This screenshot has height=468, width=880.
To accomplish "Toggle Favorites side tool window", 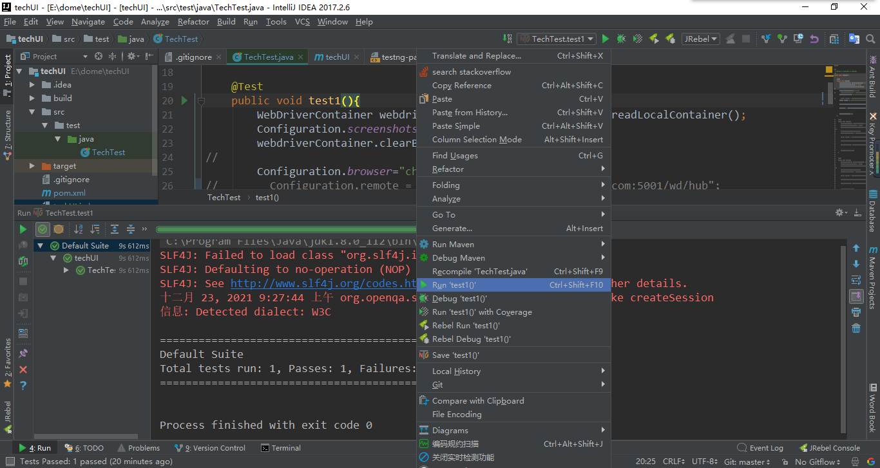I will 7,364.
